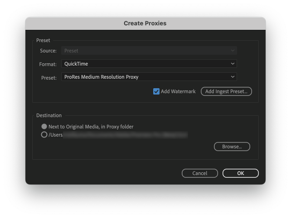Click the Format: label text
The image size is (291, 218).
(x=48, y=64)
